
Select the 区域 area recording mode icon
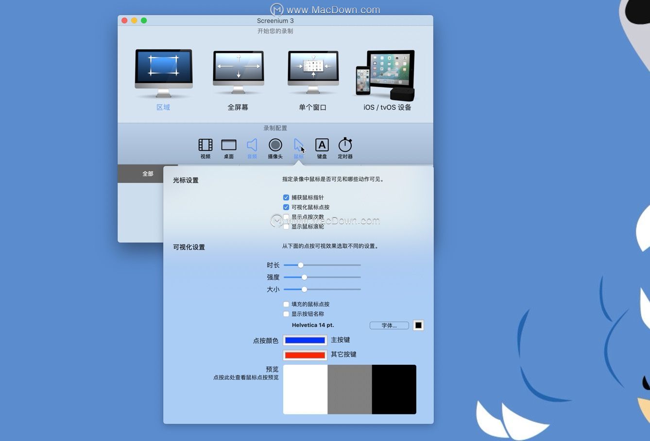tap(164, 74)
